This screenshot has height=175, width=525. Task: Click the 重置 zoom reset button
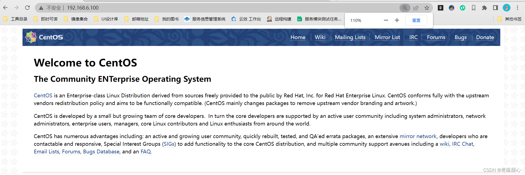point(416,20)
